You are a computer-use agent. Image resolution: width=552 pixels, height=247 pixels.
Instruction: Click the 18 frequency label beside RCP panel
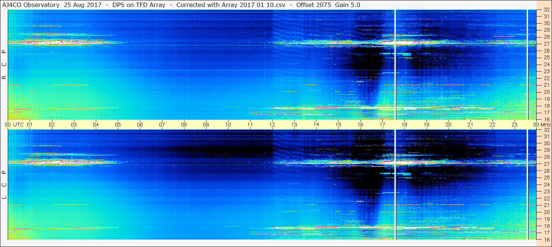[x=546, y=106]
